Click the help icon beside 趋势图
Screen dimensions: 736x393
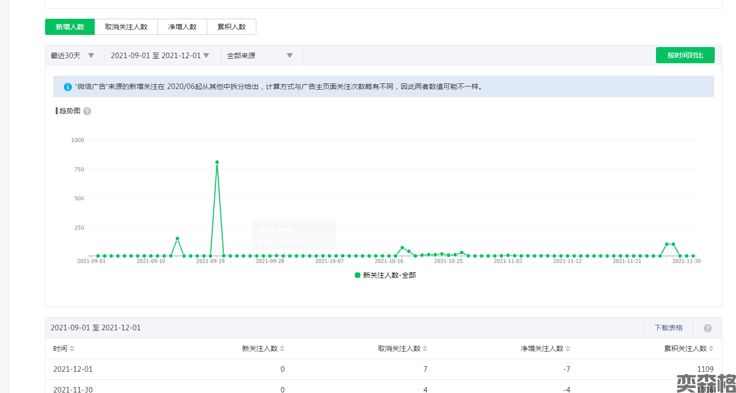[x=87, y=111]
